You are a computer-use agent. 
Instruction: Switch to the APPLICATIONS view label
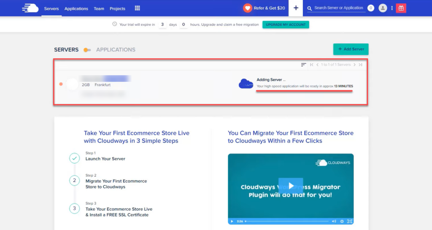[x=116, y=49]
